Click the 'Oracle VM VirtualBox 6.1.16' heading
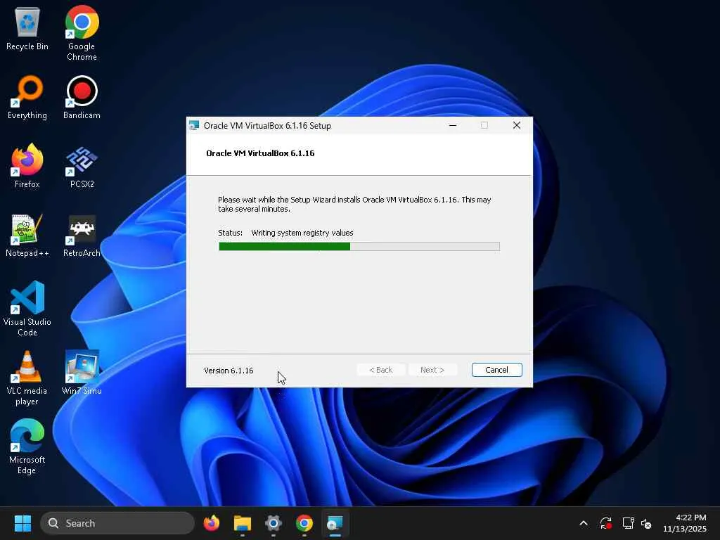Screen dimensions: 720x540 pyautogui.click(x=260, y=153)
